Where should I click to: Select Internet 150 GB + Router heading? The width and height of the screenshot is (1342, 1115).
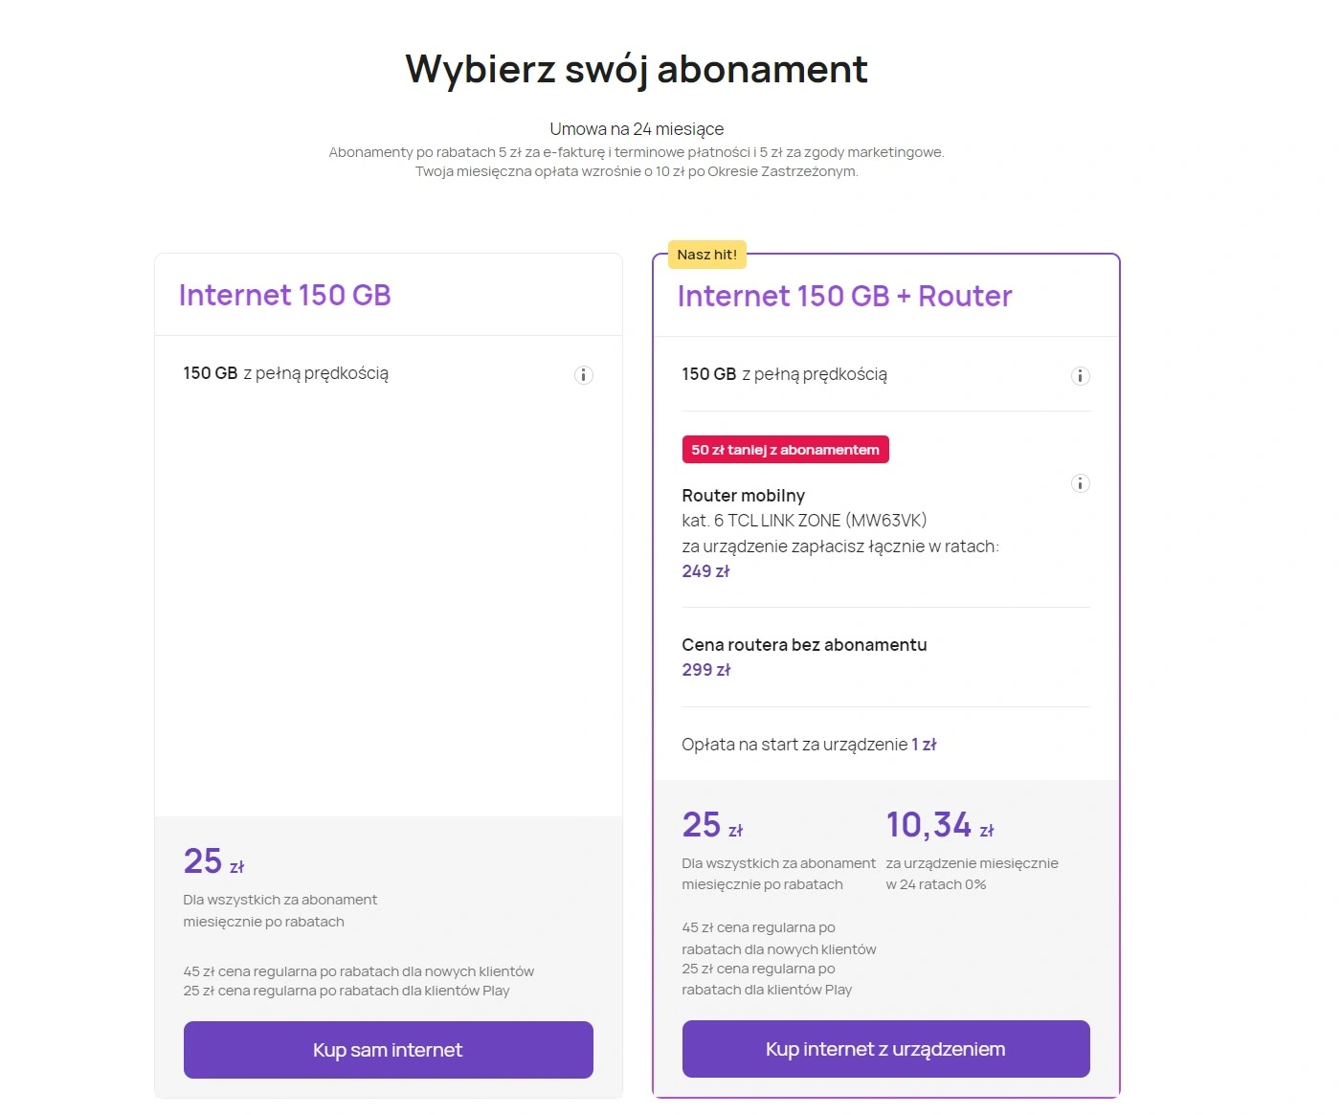pos(844,296)
